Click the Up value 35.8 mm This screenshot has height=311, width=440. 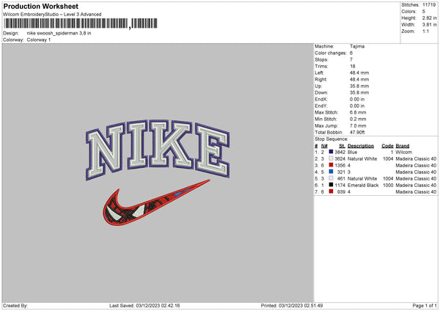point(359,86)
